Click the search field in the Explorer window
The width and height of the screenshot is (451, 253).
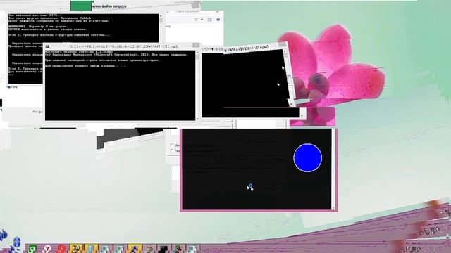(195, 11)
